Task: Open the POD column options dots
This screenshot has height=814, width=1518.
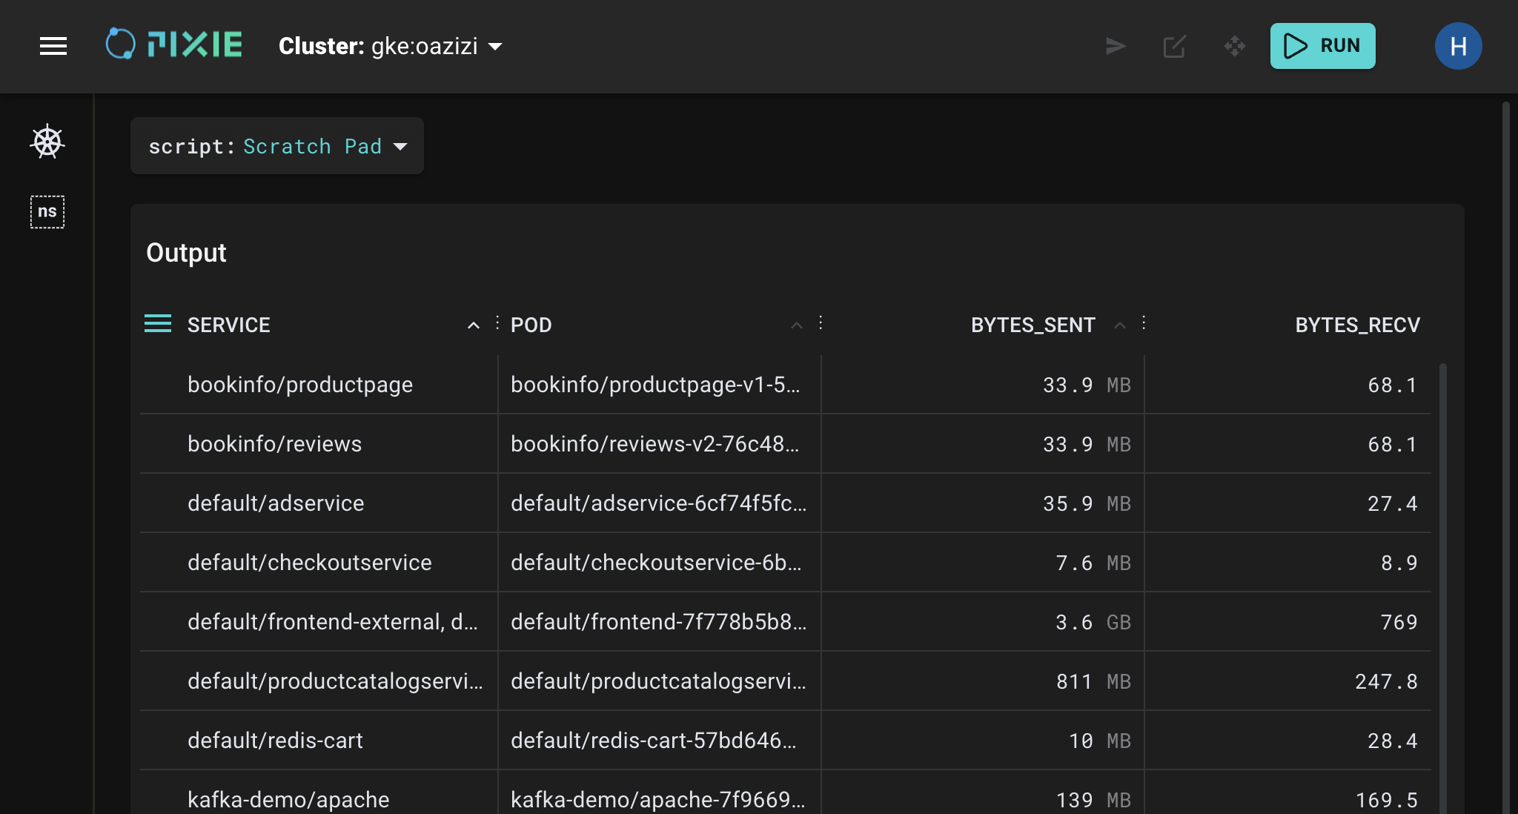Action: pyautogui.click(x=821, y=323)
